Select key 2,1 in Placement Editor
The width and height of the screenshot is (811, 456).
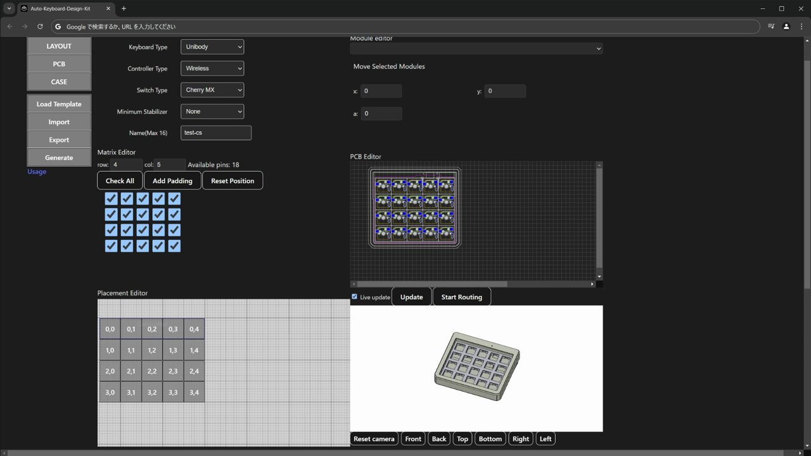click(x=131, y=371)
